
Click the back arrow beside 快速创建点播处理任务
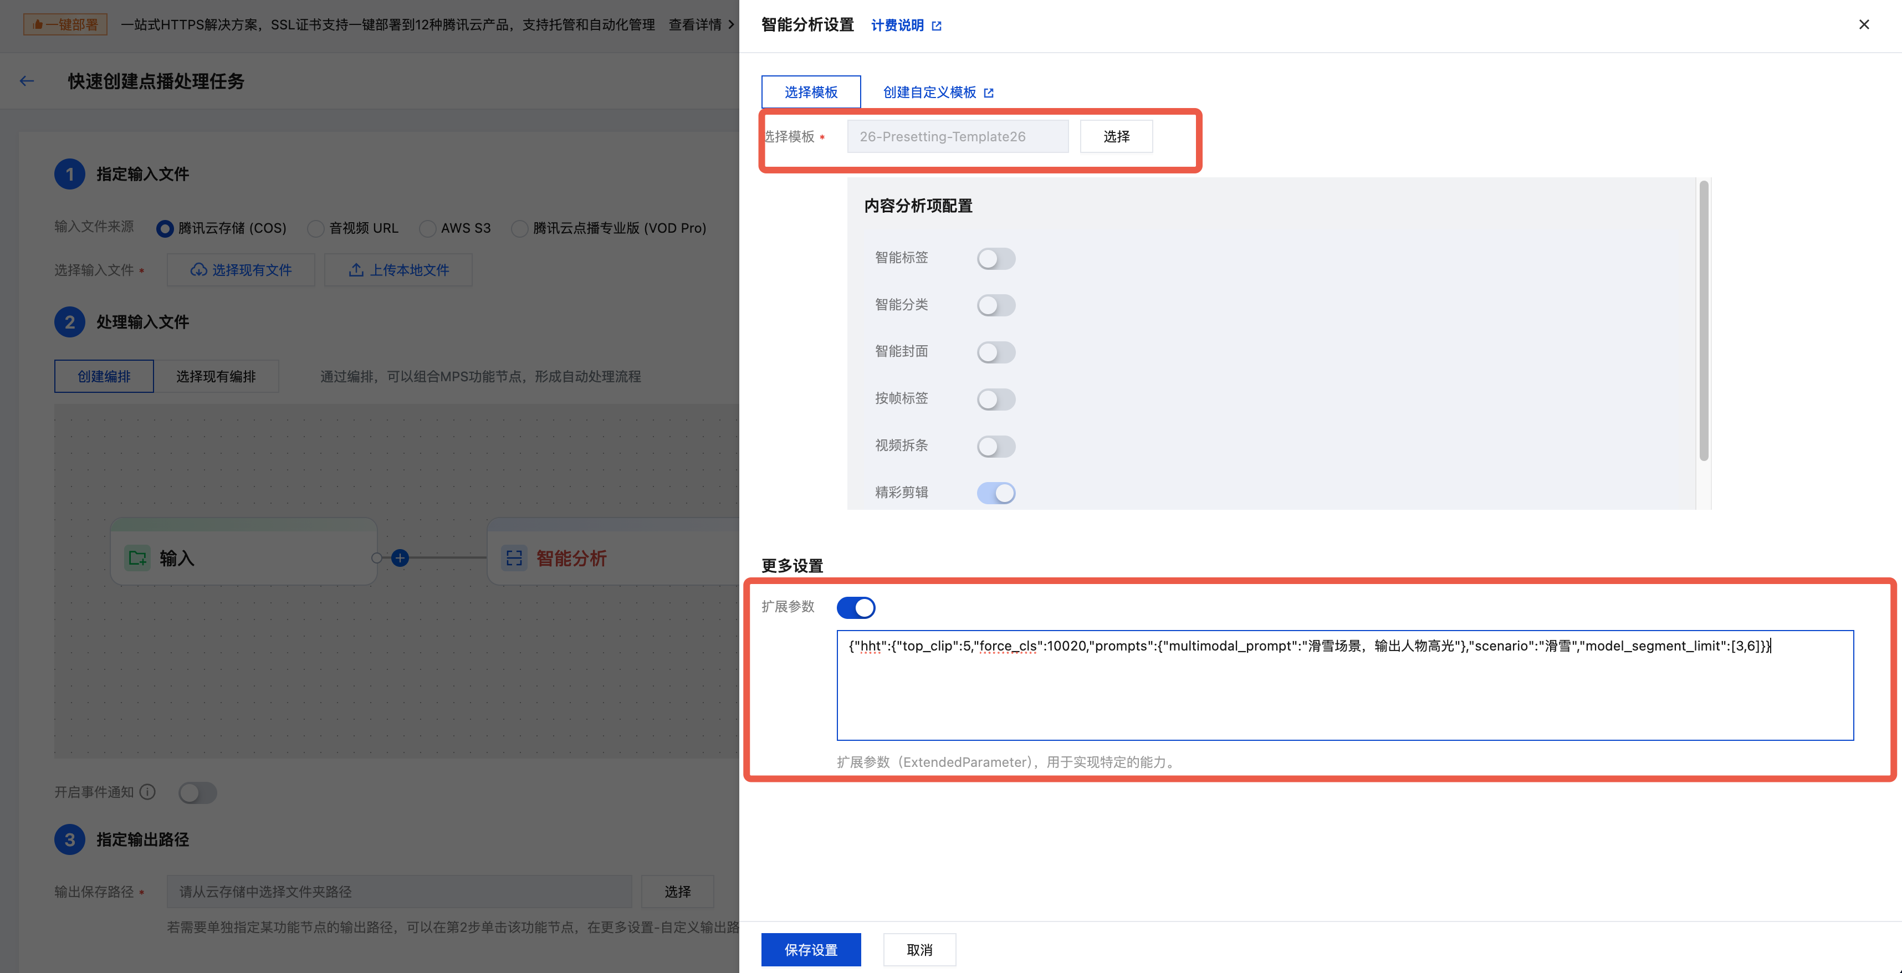tap(27, 81)
